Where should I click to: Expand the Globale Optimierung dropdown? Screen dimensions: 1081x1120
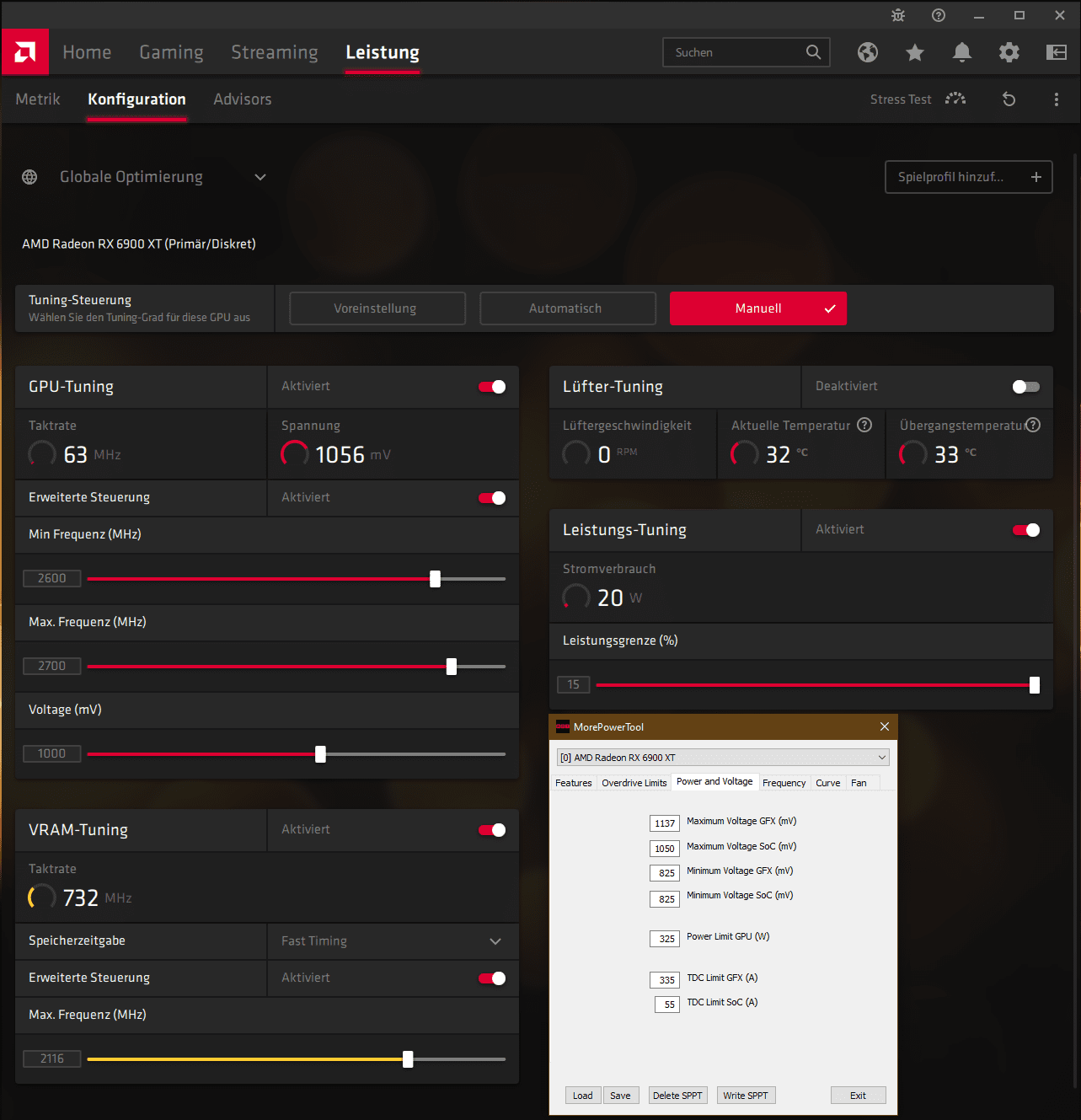[260, 177]
